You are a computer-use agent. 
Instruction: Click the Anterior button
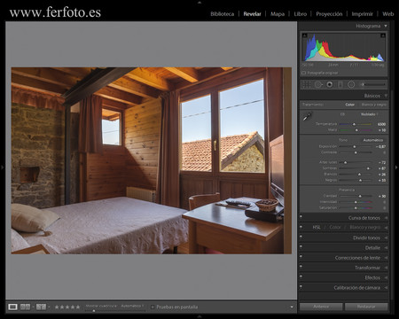(321, 307)
